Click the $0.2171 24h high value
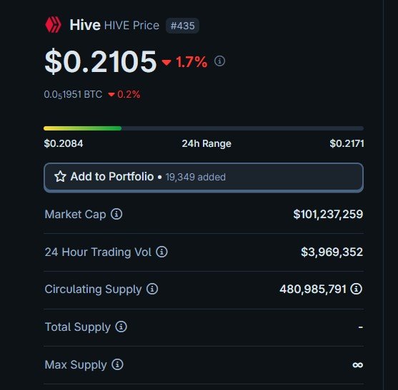Viewport: 398px width, 390px height. click(347, 143)
